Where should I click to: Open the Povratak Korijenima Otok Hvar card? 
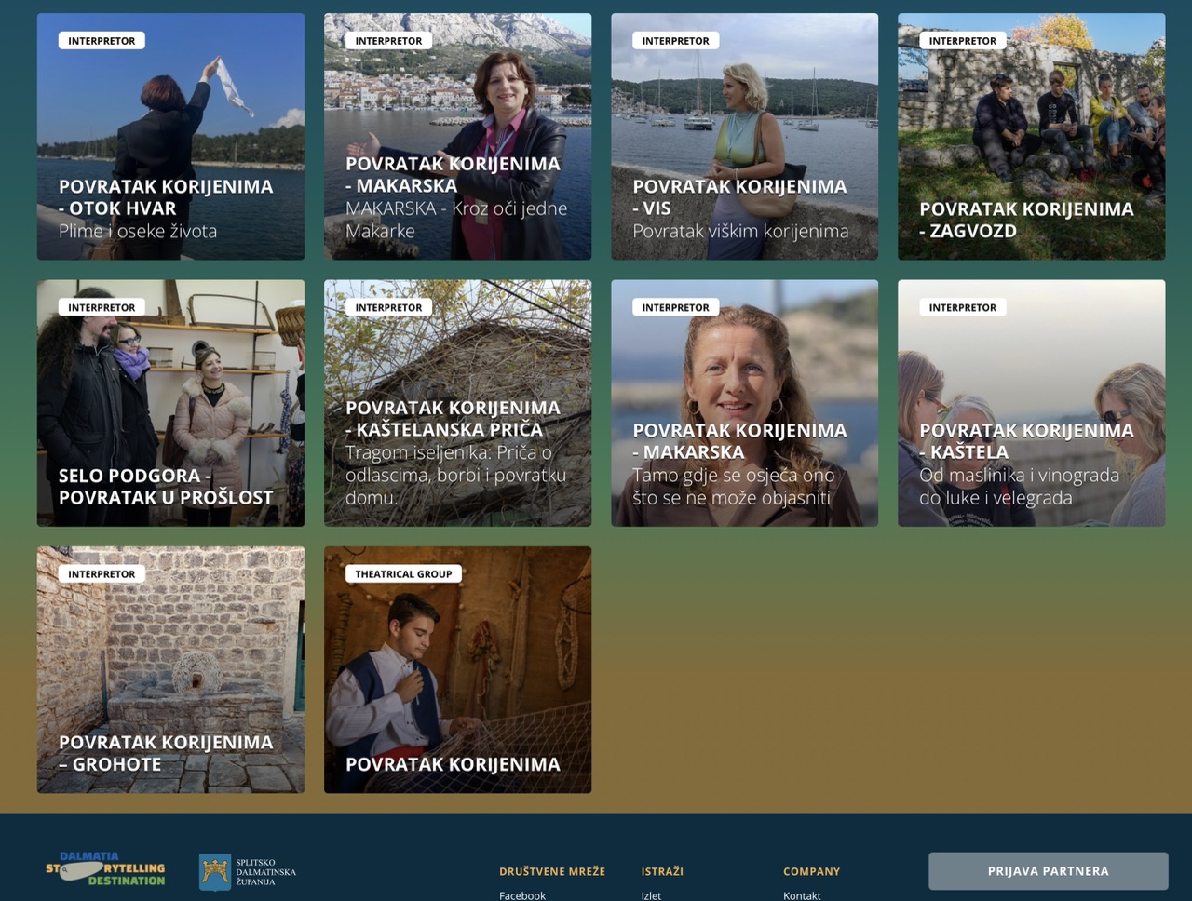tap(170, 136)
